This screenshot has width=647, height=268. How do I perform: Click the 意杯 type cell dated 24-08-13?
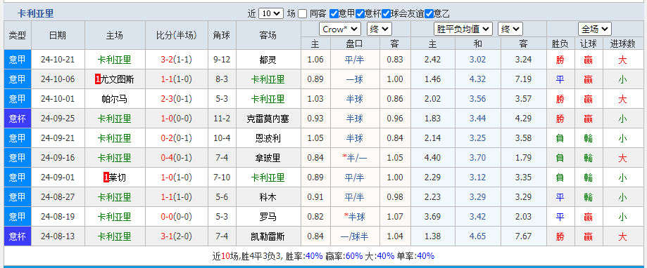pos(18,236)
